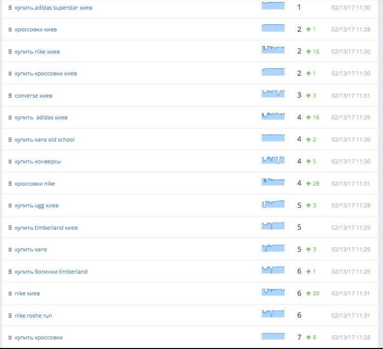
Task: Open the row menu icon for 'nike roshe run'
Action: pos(10,316)
